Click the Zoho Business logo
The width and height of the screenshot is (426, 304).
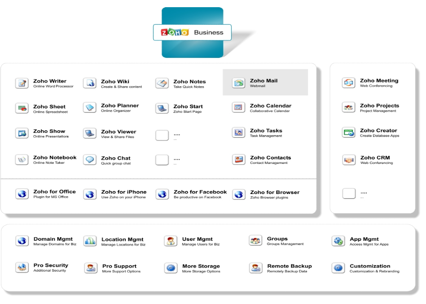pyautogui.click(x=193, y=32)
